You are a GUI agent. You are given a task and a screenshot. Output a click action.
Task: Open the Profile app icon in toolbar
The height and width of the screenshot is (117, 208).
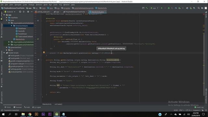click(176, 8)
